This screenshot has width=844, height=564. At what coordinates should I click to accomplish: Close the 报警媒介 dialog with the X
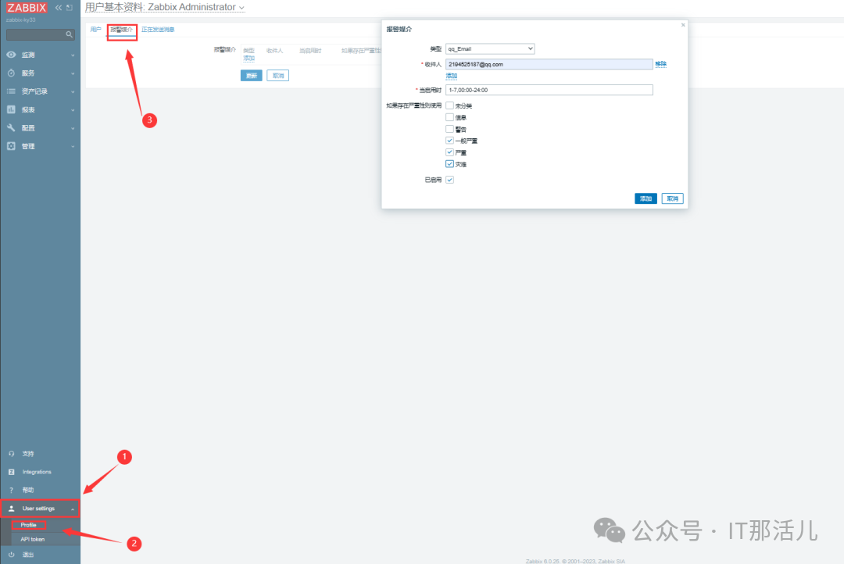pos(683,25)
